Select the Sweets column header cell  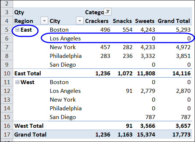point(145,21)
